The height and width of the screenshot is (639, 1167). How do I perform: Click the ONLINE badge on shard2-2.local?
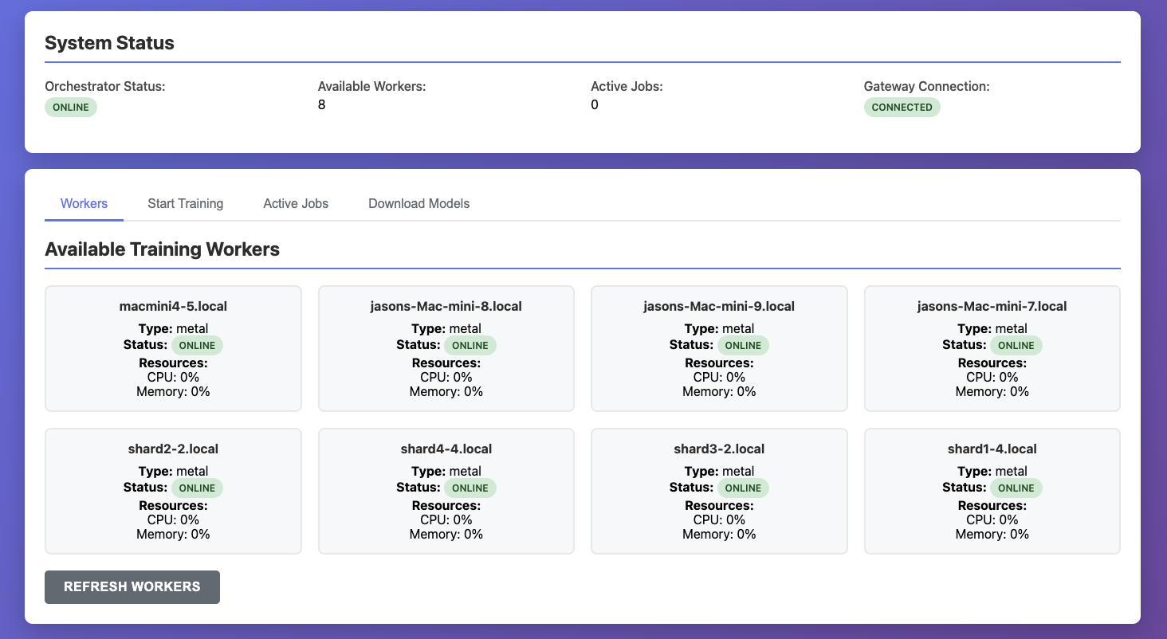tap(197, 488)
